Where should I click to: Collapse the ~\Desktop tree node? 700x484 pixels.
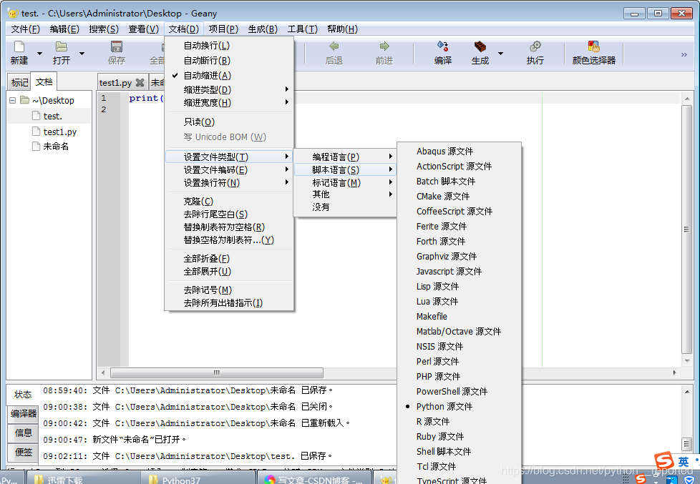(x=12, y=100)
